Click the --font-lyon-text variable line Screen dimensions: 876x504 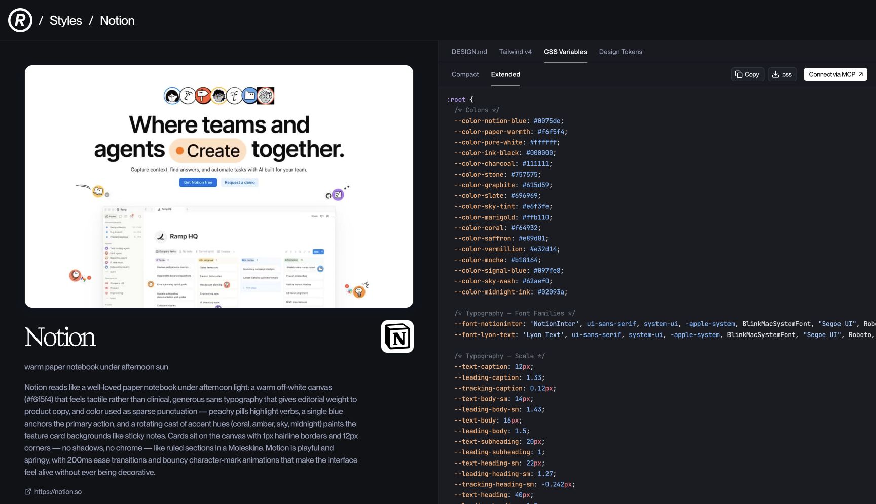(x=665, y=334)
